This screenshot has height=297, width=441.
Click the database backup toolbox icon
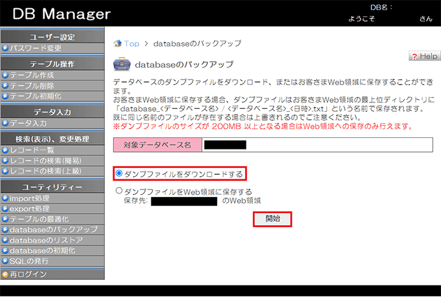121,65
